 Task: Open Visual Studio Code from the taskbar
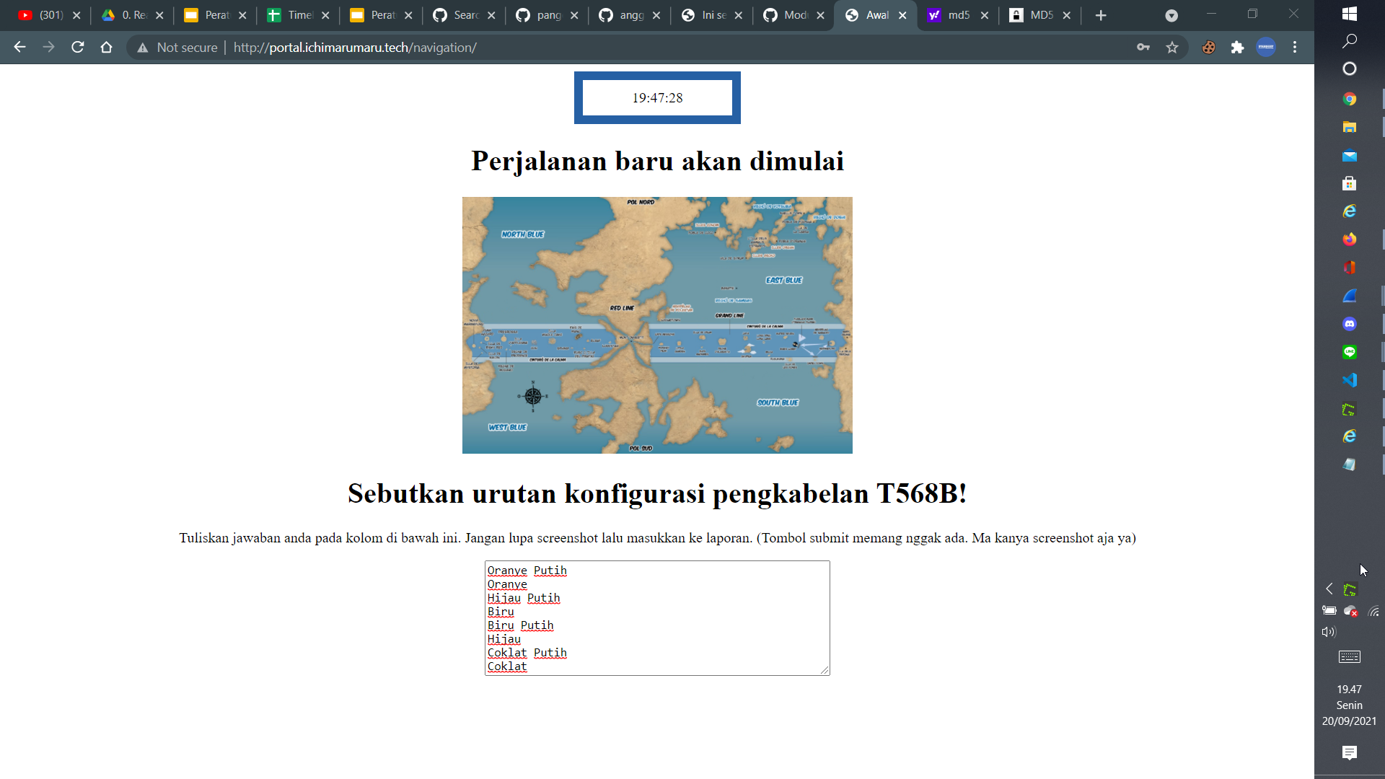(1350, 380)
